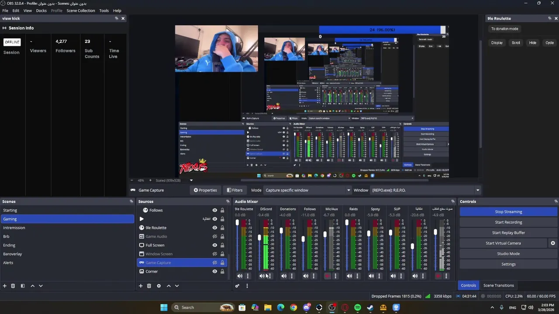The width and height of the screenshot is (559, 314).
Task: Open the Raids channel options menu
Action: click(x=357, y=276)
